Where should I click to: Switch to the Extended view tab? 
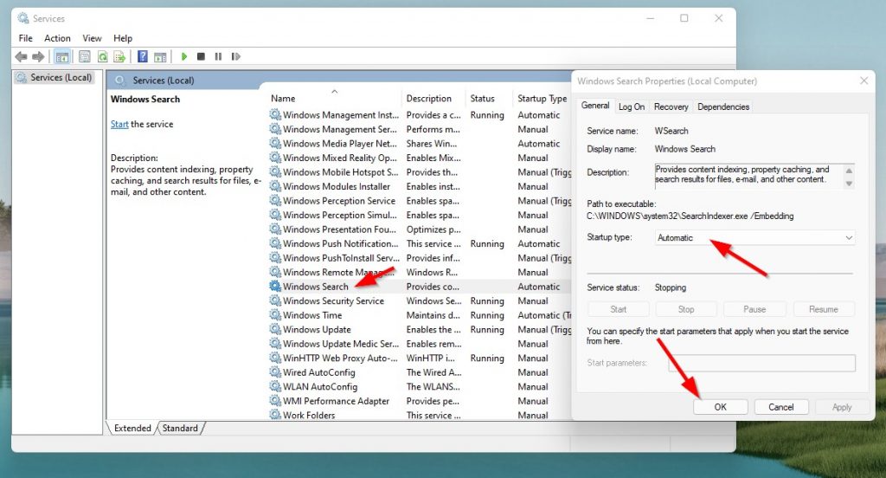coord(132,429)
